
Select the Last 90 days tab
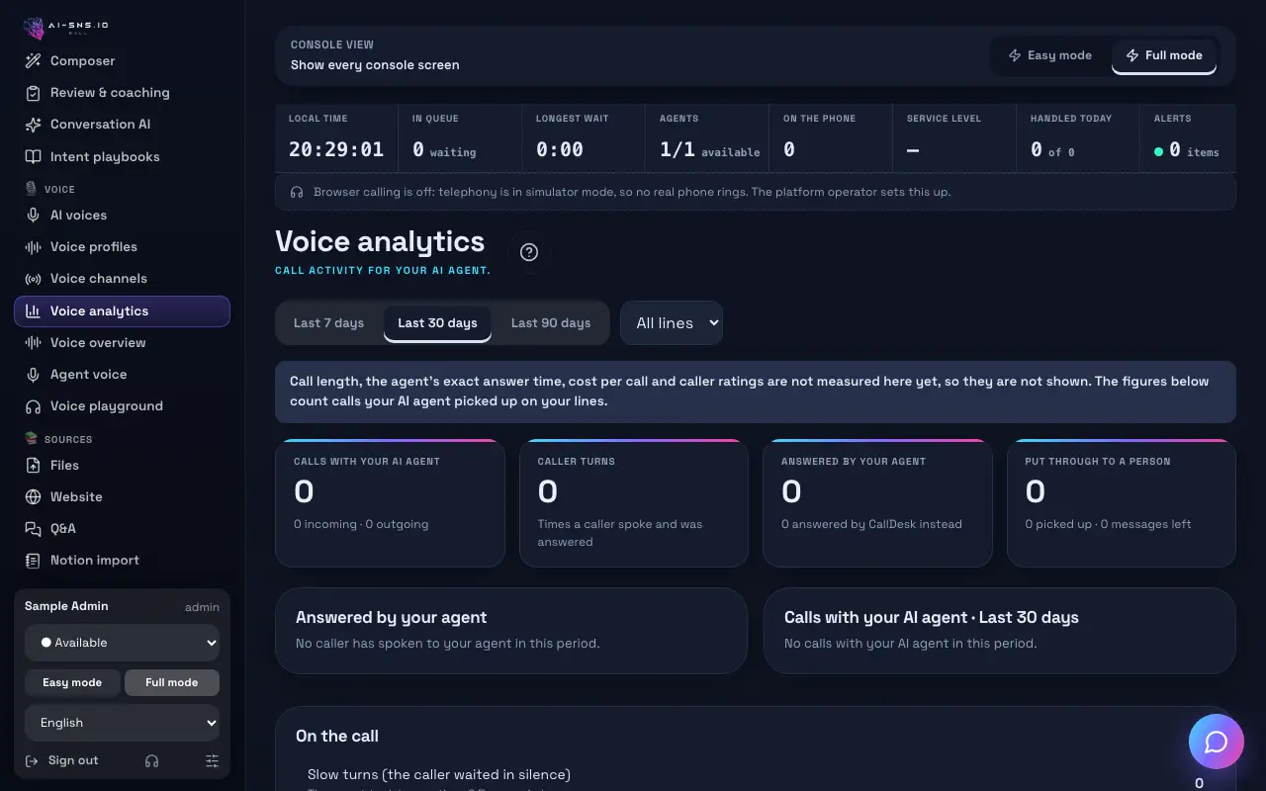(x=551, y=323)
